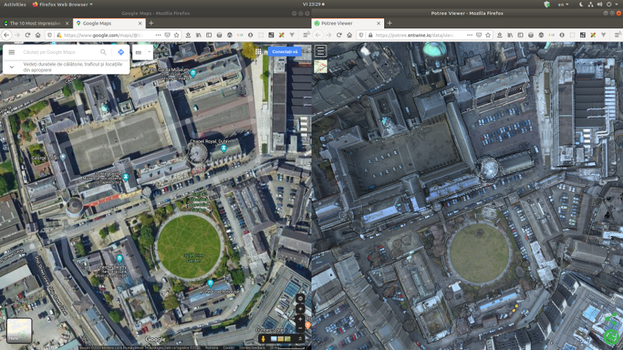Screen dimensions: 623x350
Task: Click the Conectați-vă sign-in button
Action: (285, 52)
